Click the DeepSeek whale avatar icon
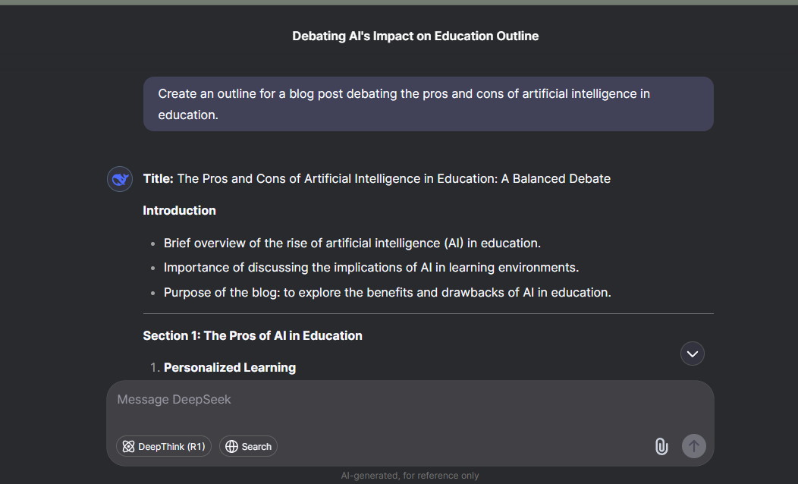 click(x=120, y=179)
